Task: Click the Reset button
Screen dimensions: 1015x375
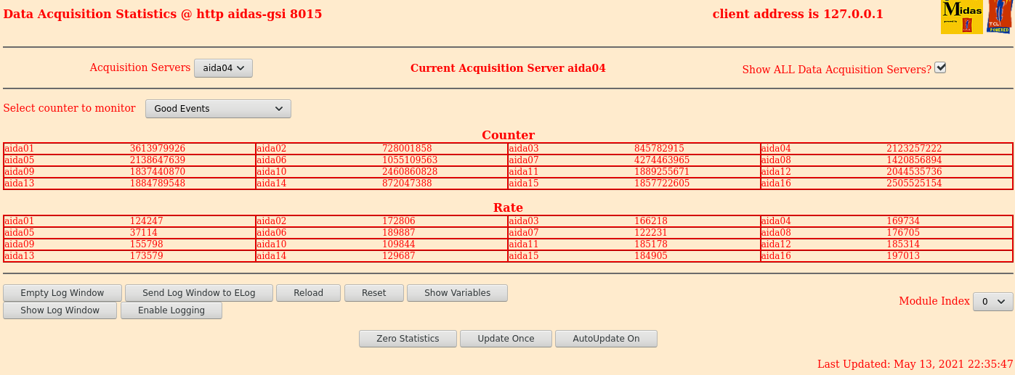Action: point(374,293)
